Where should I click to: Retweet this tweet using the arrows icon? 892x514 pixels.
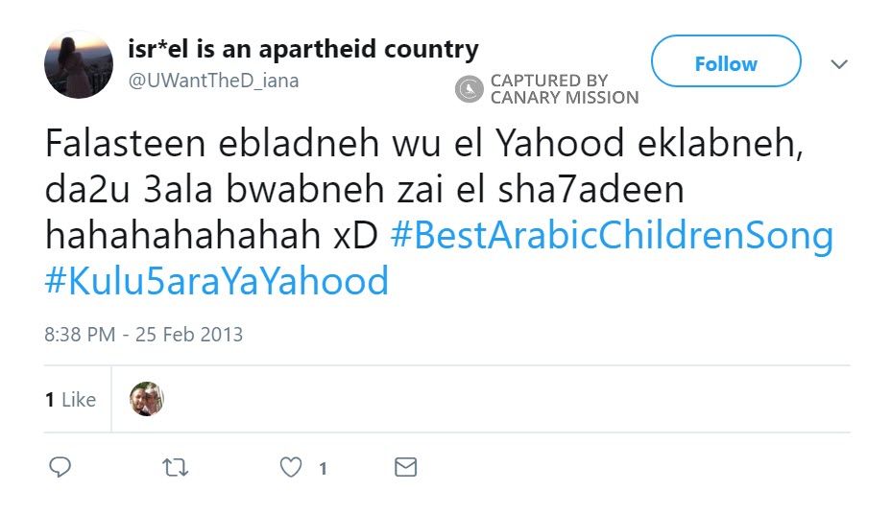coord(174,467)
